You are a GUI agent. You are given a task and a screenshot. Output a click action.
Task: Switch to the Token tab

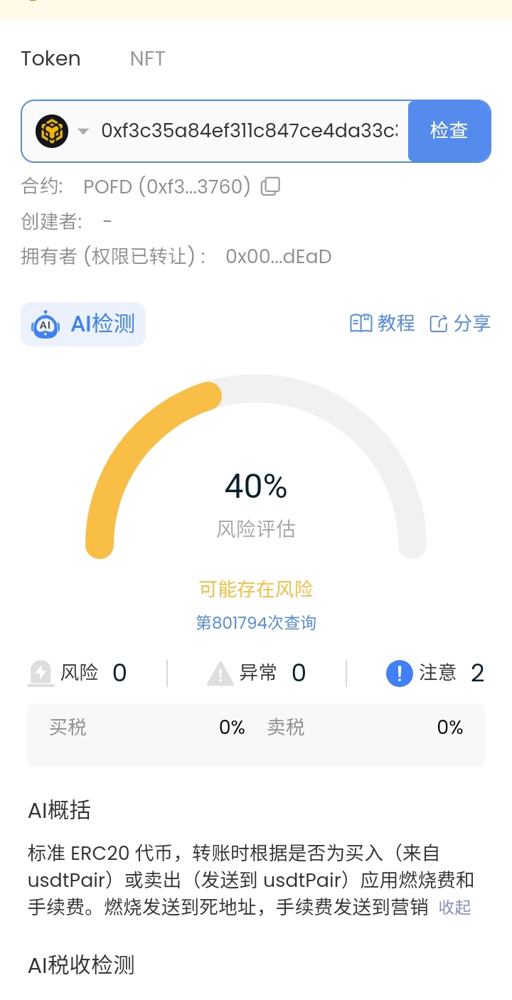(x=50, y=58)
